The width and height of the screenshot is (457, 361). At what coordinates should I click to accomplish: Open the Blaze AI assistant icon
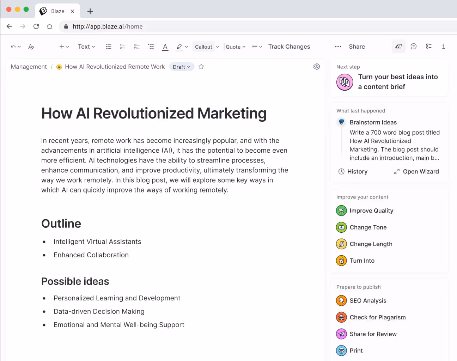click(398, 46)
